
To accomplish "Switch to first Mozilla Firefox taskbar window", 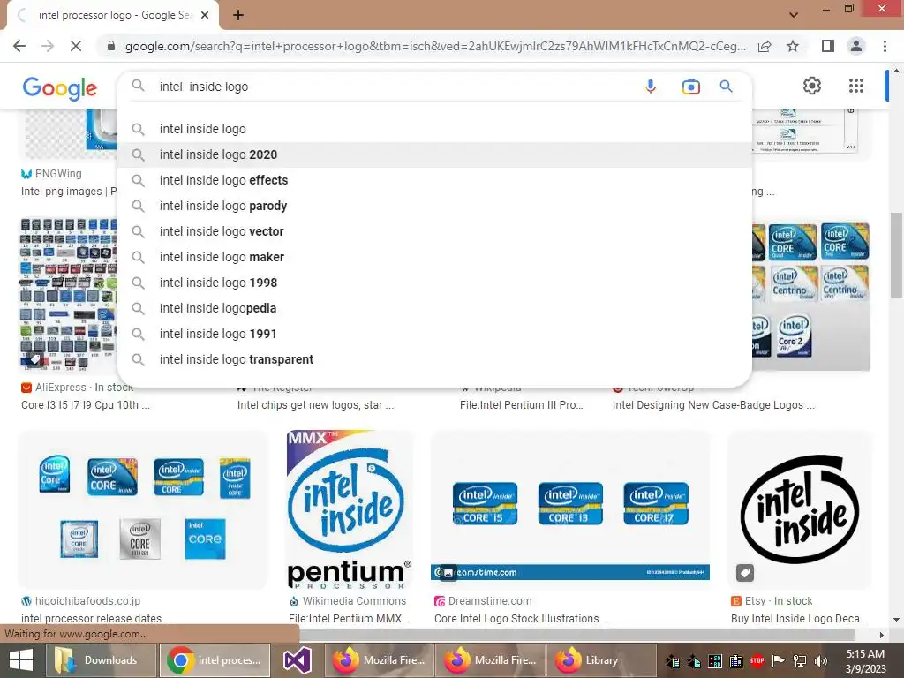I will click(380, 660).
